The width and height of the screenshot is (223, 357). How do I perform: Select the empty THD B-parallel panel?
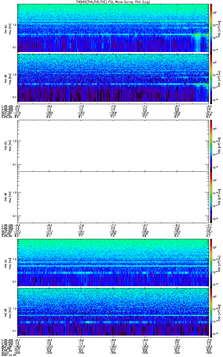(x=113, y=197)
